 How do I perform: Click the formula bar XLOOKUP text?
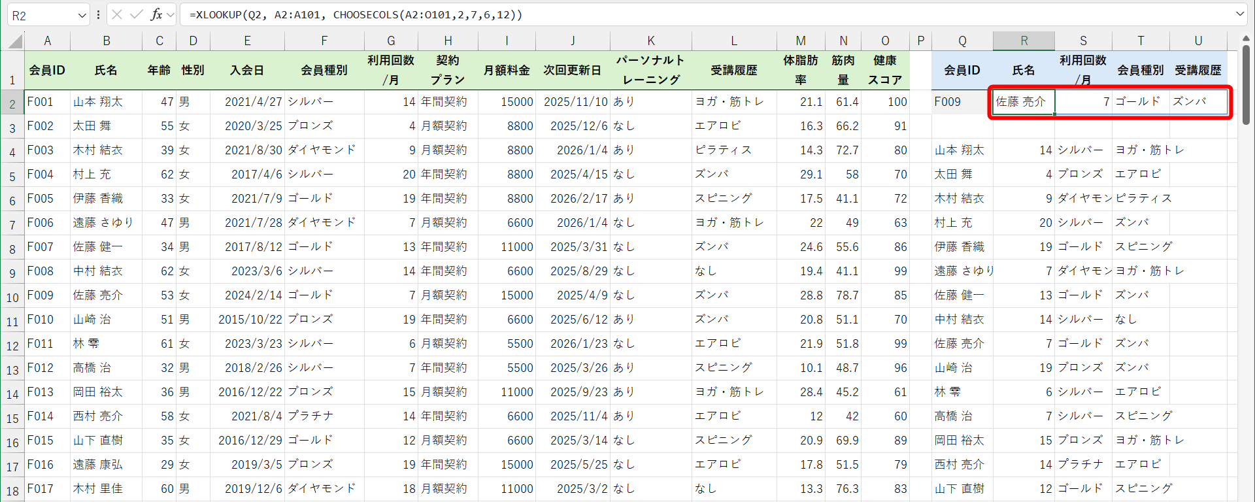point(356,14)
